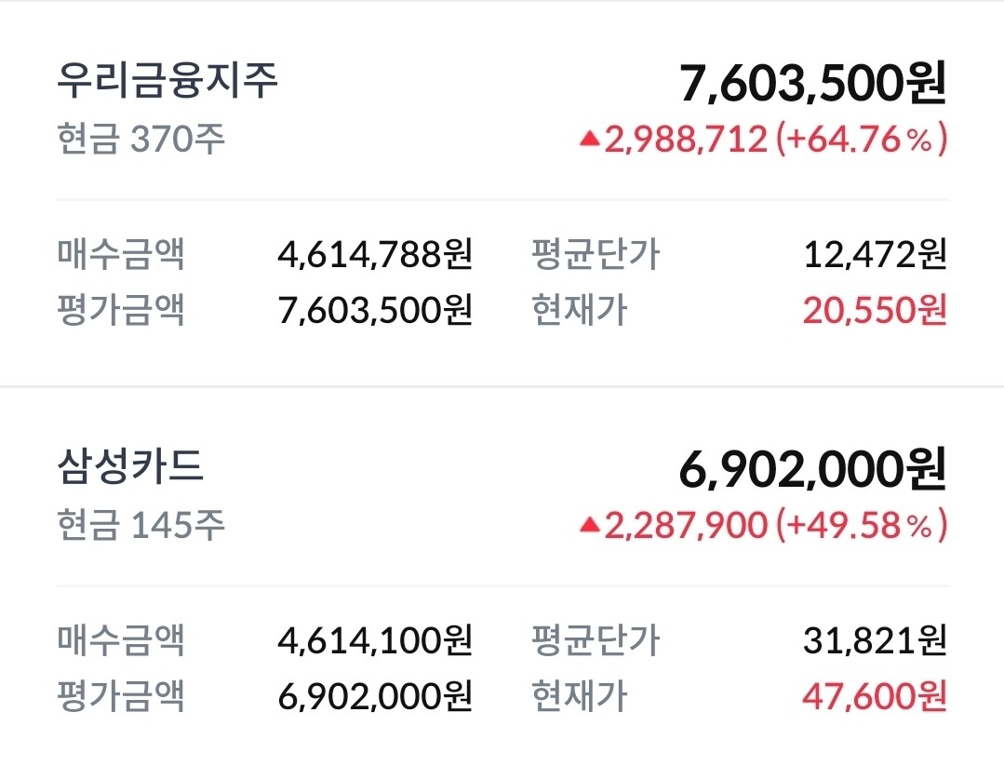Select the 12,472원 average price
1004x766 pixels.
click(875, 253)
